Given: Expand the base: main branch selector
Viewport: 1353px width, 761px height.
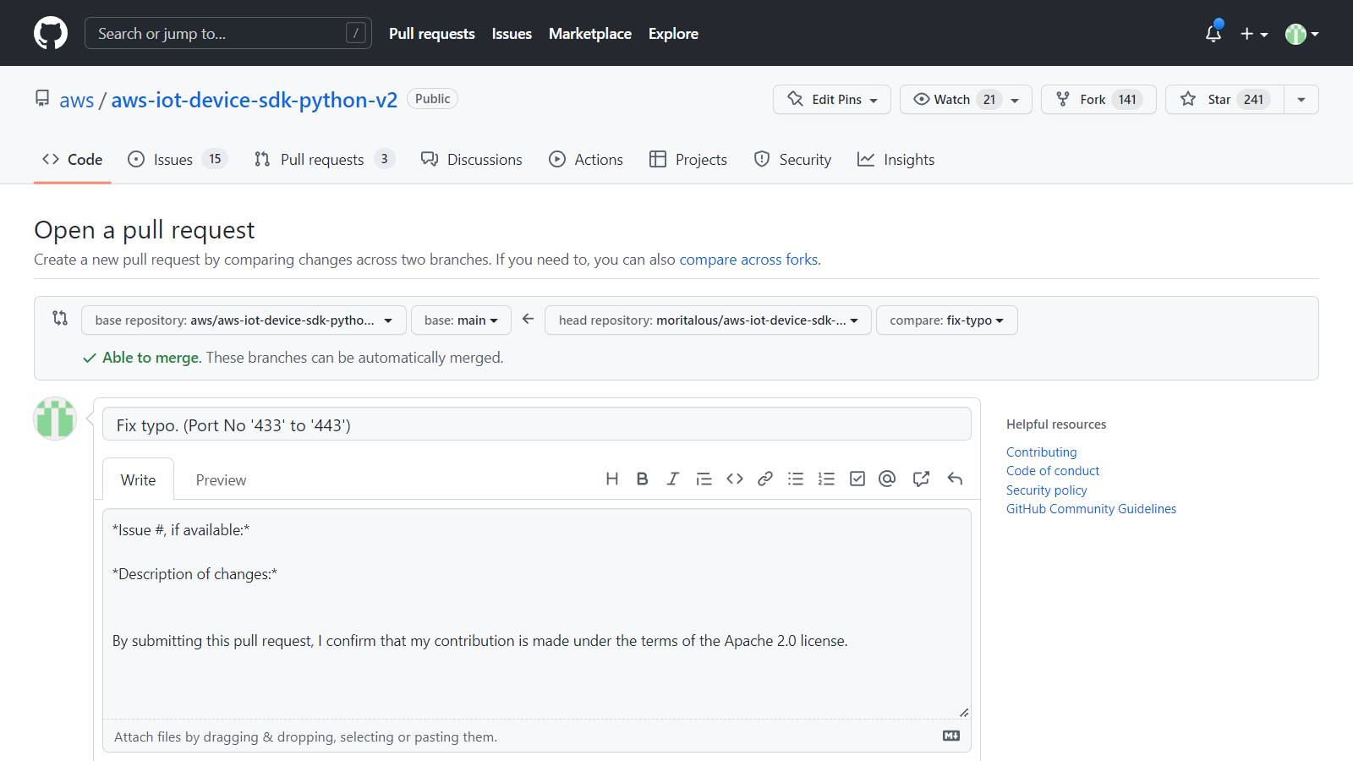Looking at the screenshot, I should click(461, 320).
